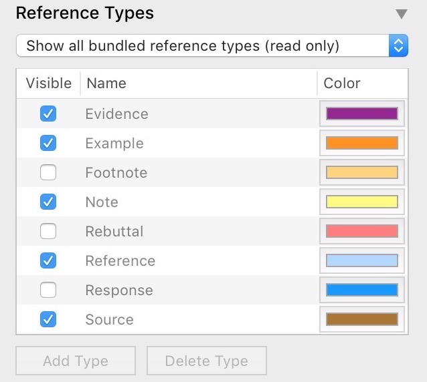Sort by the Name column header
The image size is (427, 382).
pos(107,83)
